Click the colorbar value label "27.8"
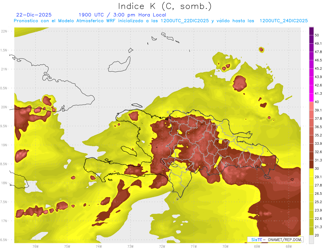324x250 pixels. [318, 185]
